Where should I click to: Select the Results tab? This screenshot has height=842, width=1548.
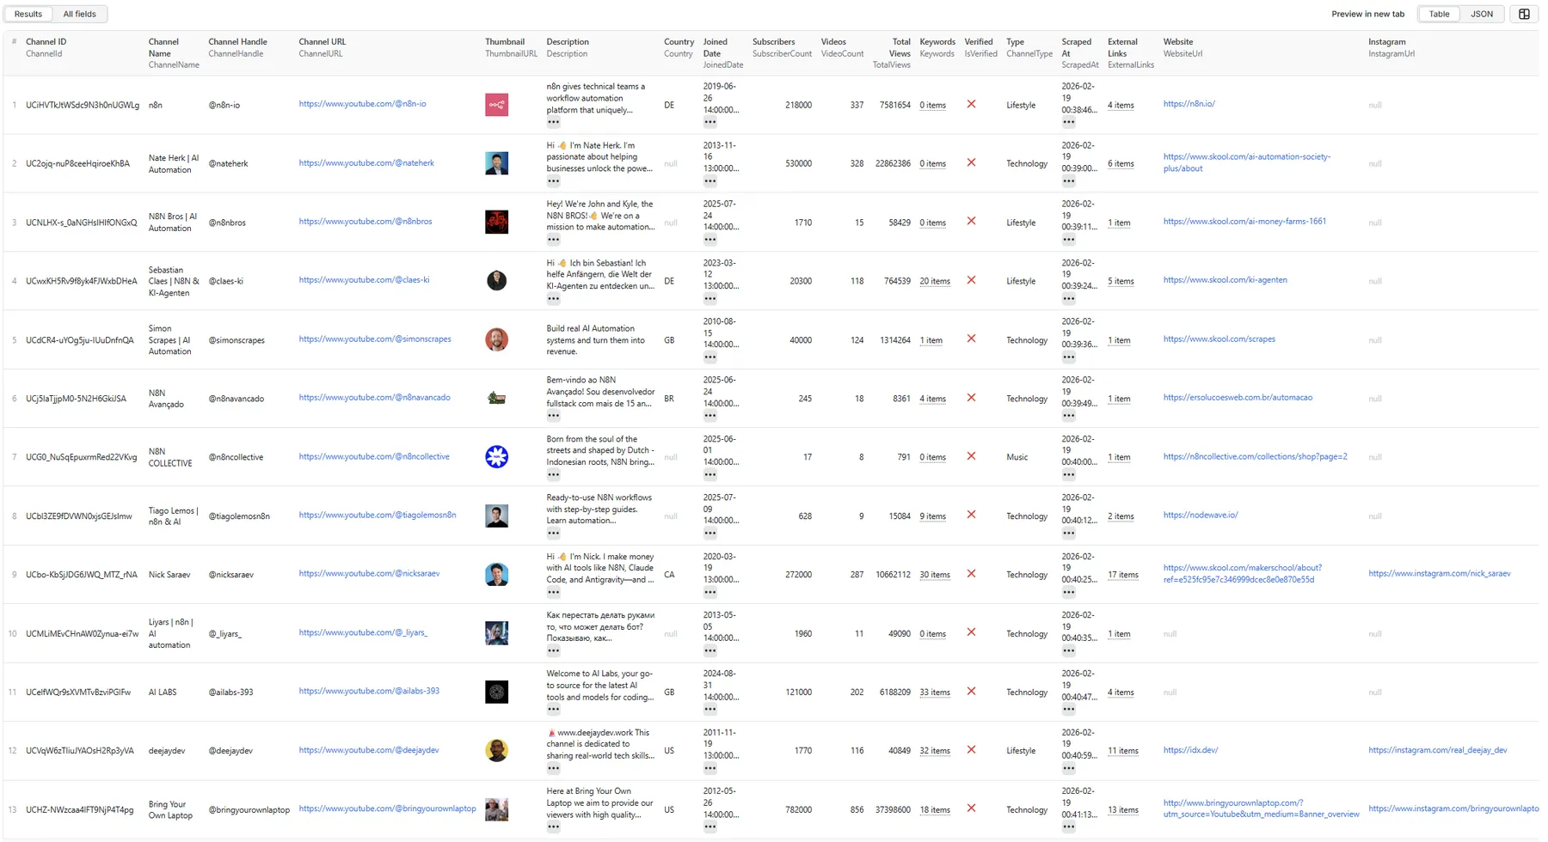click(28, 14)
